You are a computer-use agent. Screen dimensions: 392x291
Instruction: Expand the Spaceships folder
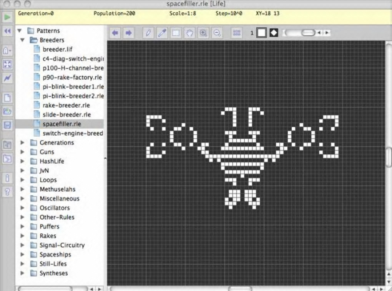pos(23,255)
